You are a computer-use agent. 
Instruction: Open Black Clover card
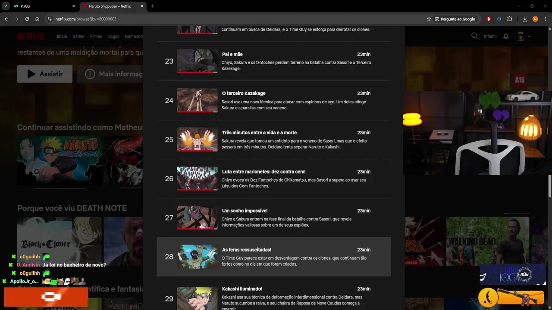point(60,241)
